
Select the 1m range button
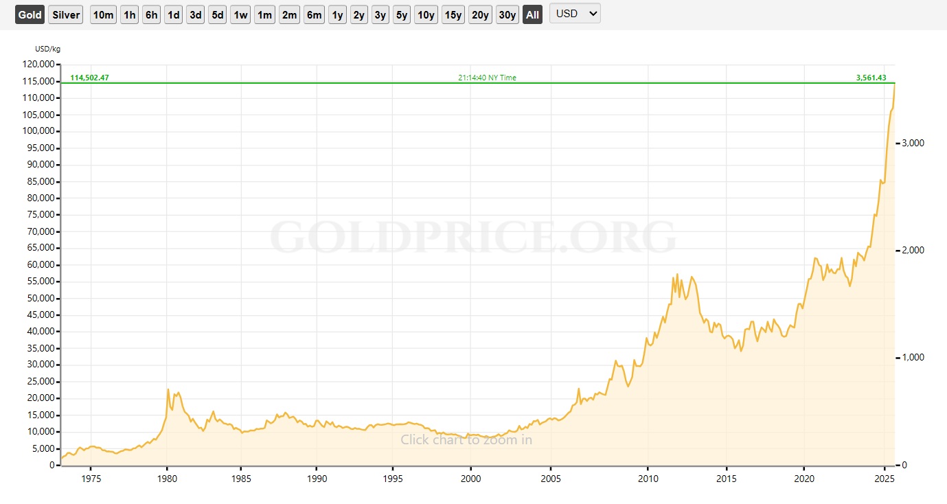coord(264,14)
